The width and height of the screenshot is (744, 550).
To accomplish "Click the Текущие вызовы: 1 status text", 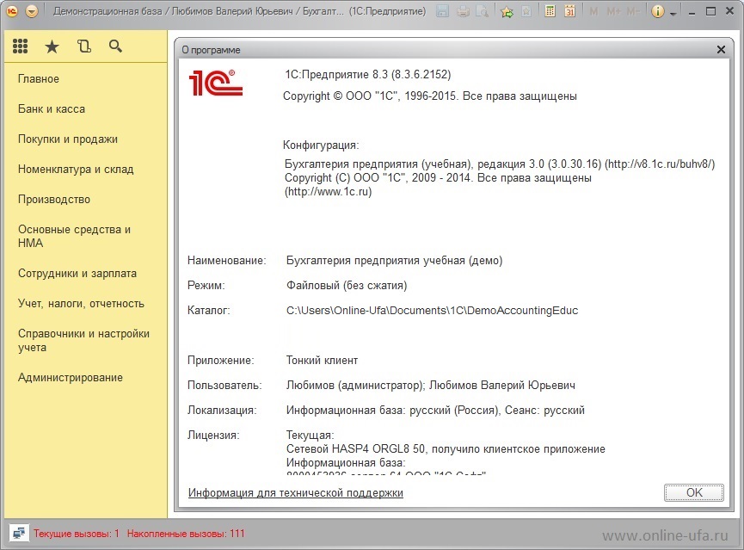I will pyautogui.click(x=77, y=534).
